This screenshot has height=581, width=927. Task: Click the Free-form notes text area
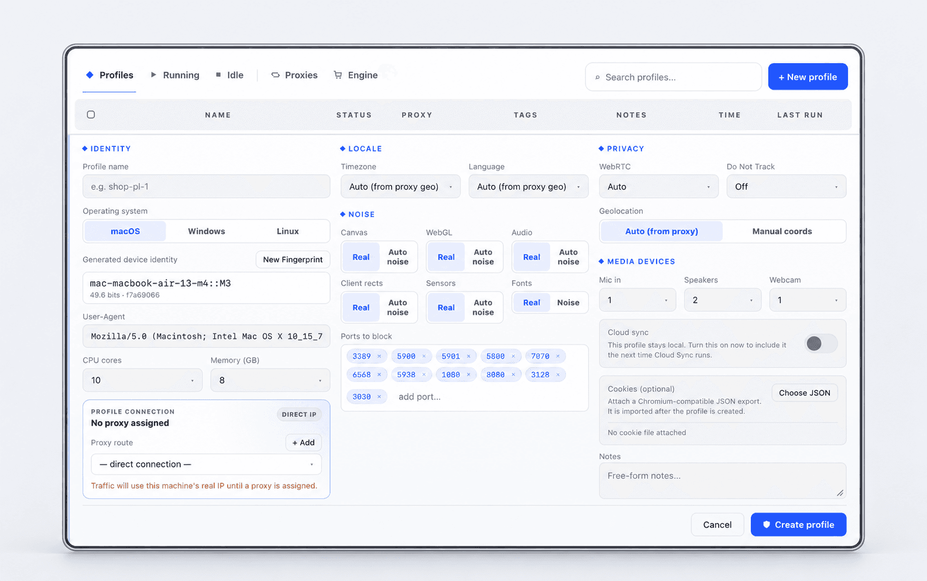tap(722, 481)
